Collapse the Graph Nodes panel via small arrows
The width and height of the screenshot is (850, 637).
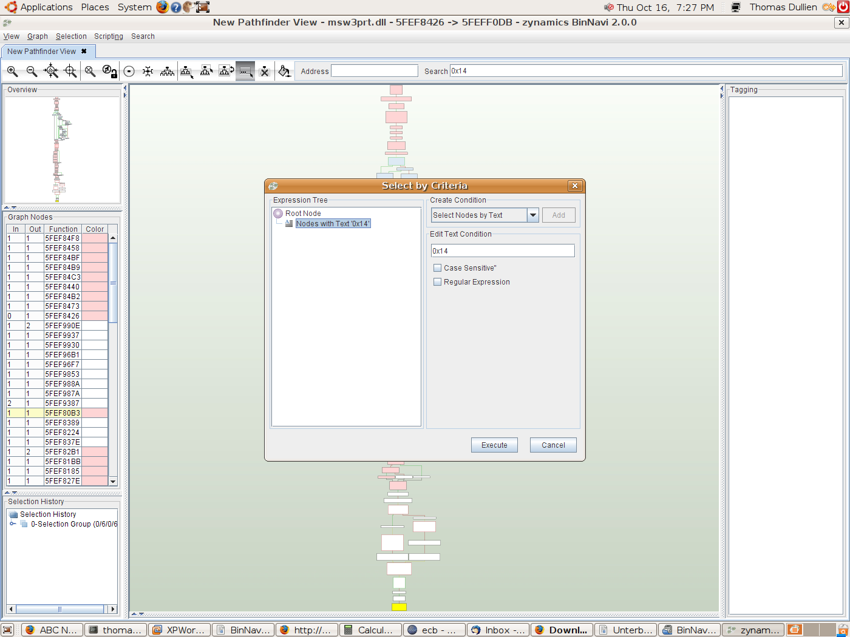(x=10, y=493)
